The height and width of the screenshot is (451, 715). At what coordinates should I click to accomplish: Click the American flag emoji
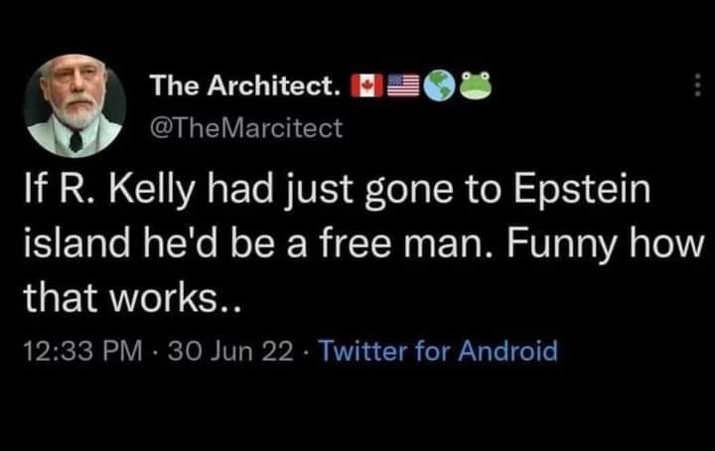[x=402, y=87]
